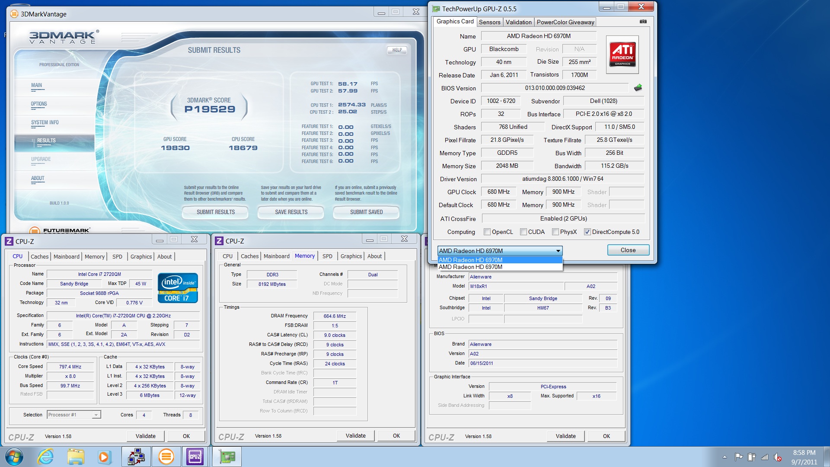Click DRAM Frequency value 664.6 MHz
Viewport: 830px width, 467px height.
pyautogui.click(x=335, y=316)
